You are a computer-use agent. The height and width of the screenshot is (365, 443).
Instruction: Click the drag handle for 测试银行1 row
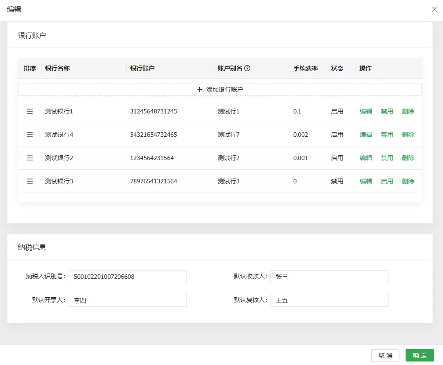click(x=30, y=111)
